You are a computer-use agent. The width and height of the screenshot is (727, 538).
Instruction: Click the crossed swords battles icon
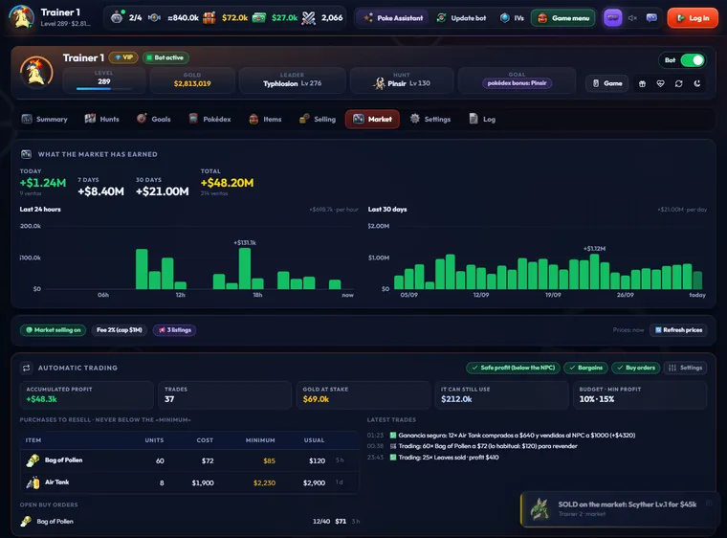pos(309,18)
